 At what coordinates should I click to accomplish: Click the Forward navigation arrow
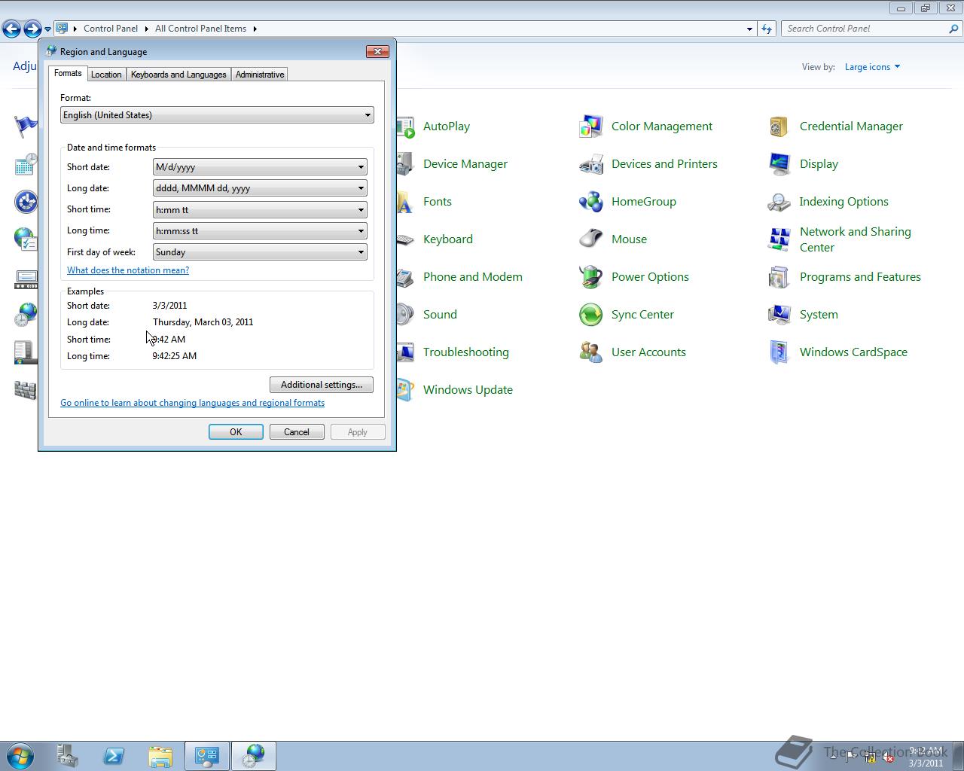point(32,29)
